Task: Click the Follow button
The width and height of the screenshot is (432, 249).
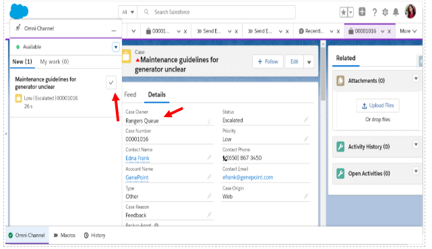Action: tap(268, 62)
